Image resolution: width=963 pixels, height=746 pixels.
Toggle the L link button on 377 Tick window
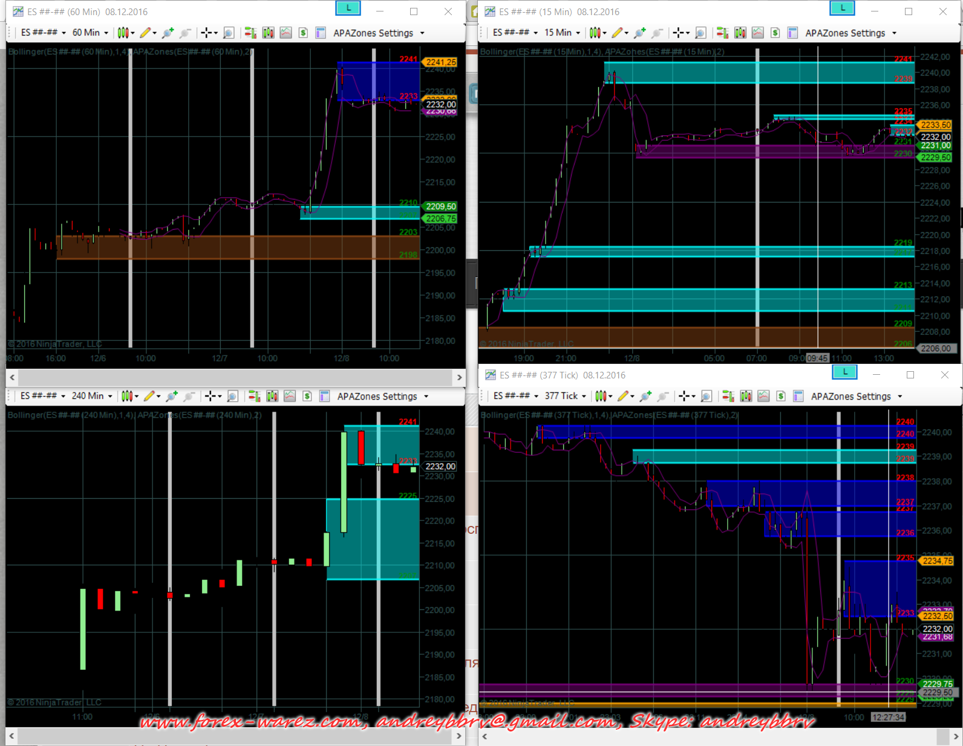click(x=844, y=372)
